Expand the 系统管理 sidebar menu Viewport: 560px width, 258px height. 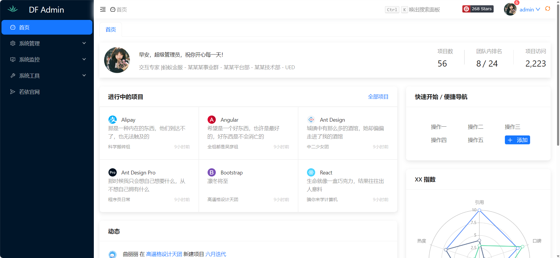coord(47,43)
